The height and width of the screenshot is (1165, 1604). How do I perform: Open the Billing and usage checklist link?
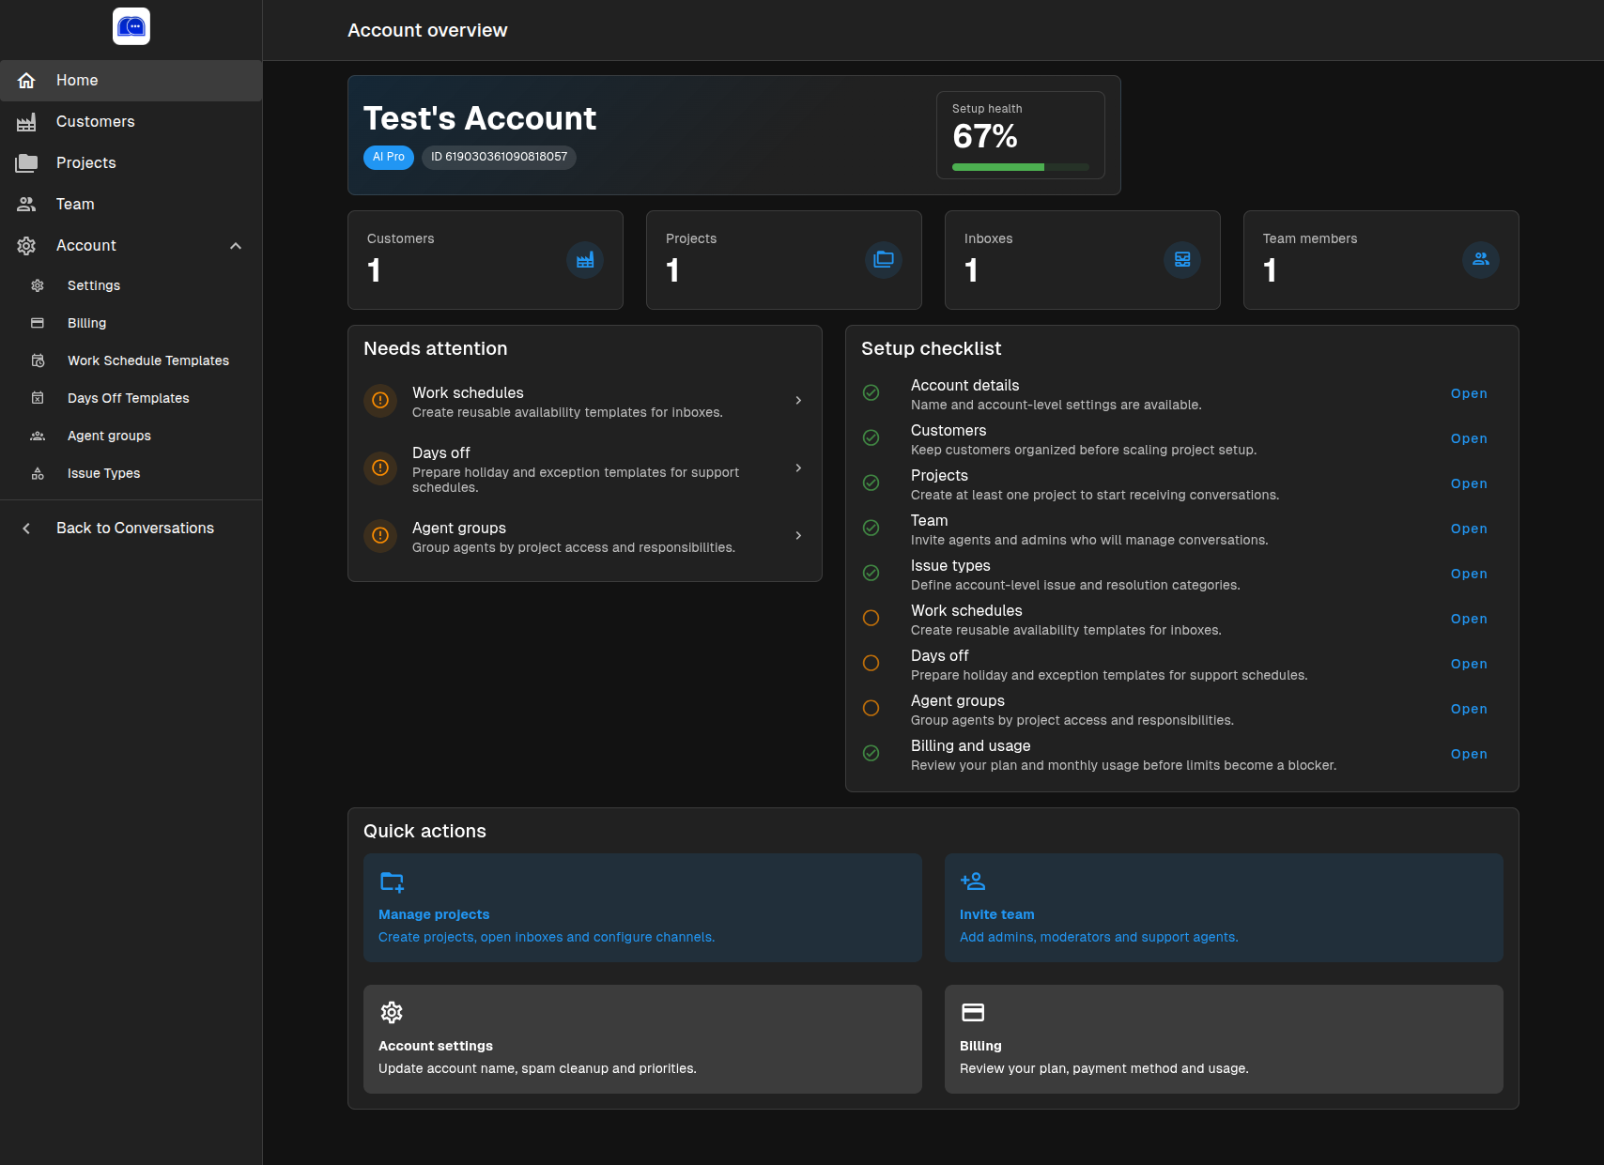[x=1469, y=755]
